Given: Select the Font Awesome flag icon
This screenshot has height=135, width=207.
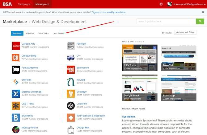Looking at the screenshot, I should (16, 70).
